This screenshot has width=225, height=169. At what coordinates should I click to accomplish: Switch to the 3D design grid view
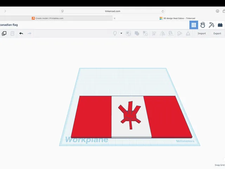pyautogui.click(x=194, y=25)
